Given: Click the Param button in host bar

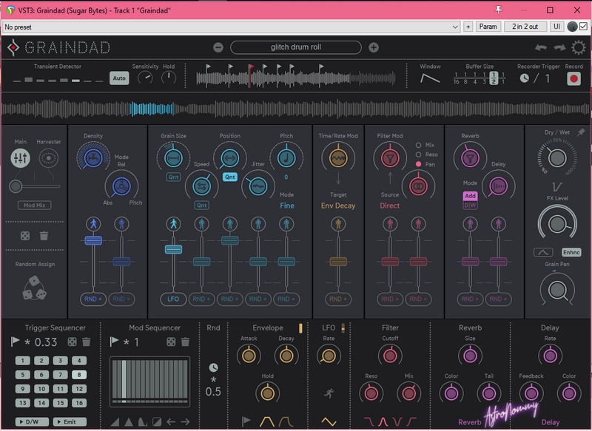Looking at the screenshot, I should tap(488, 27).
